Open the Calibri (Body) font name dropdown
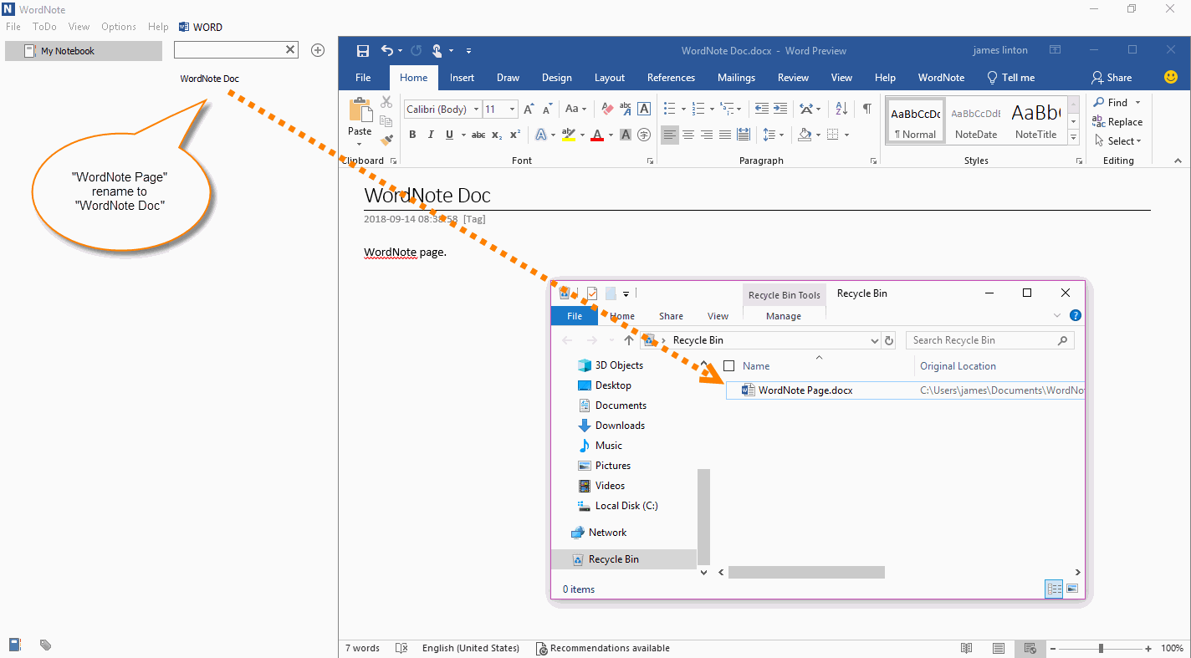1191x658 pixels. pos(476,110)
